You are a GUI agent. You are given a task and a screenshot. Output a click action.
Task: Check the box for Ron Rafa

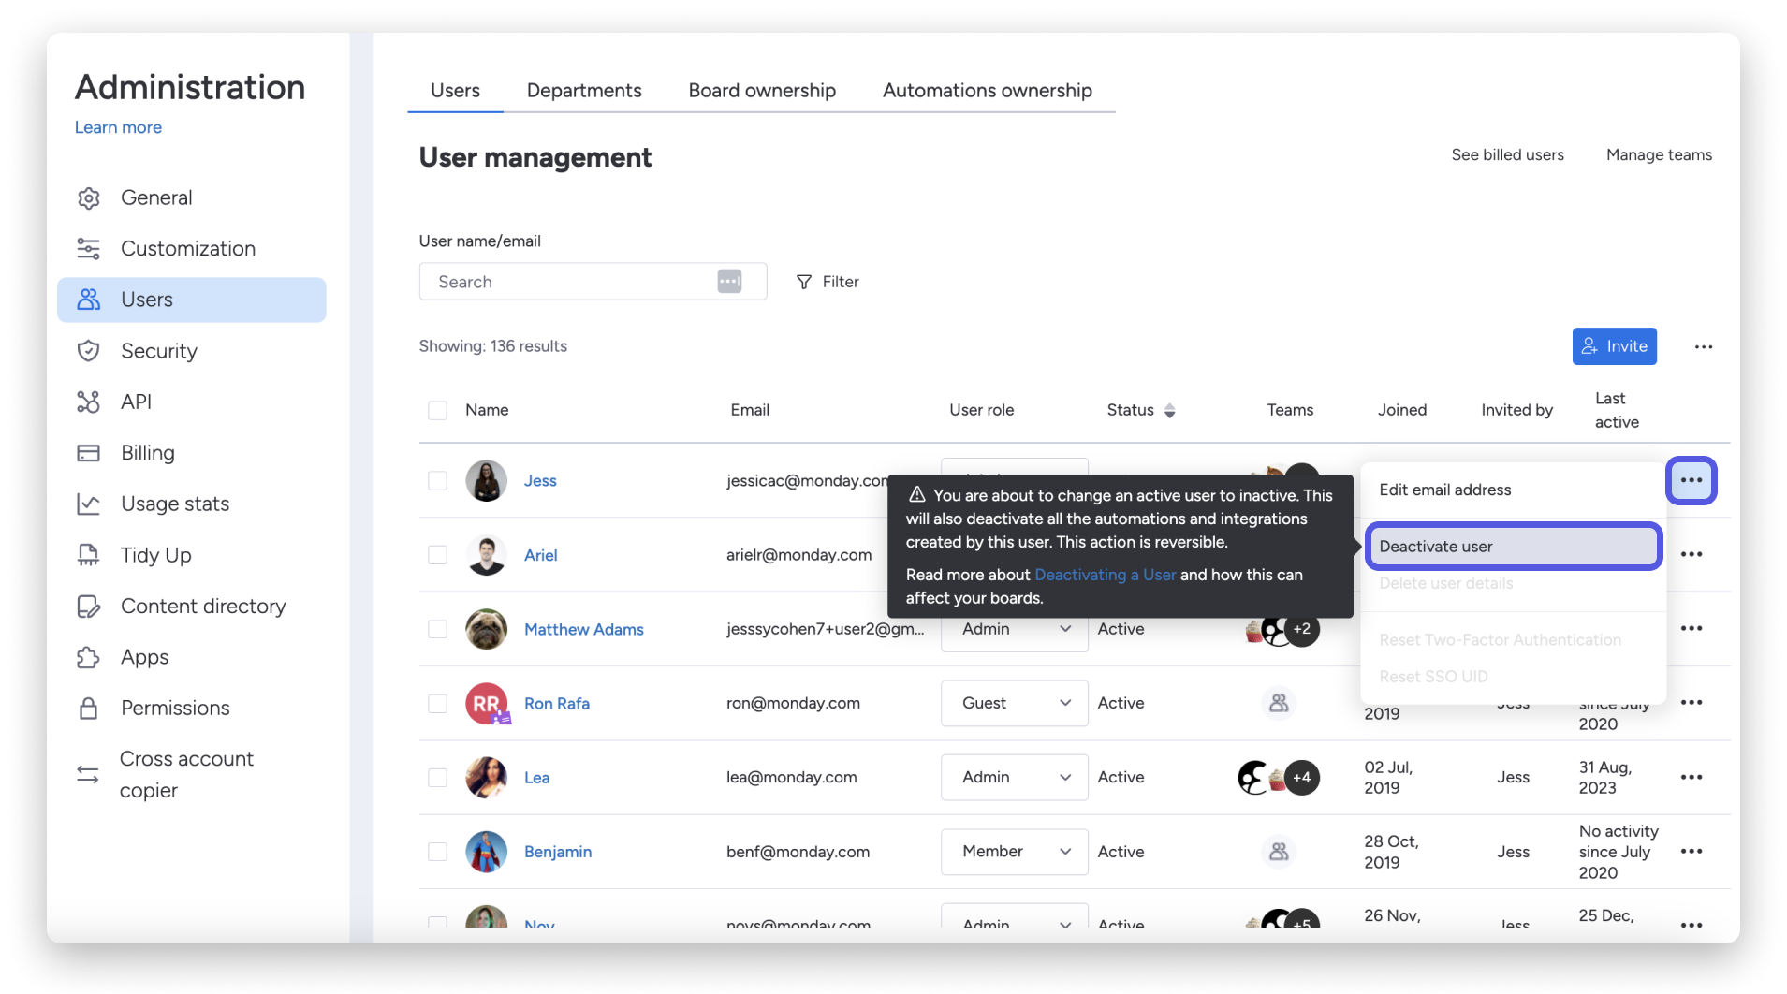437,703
